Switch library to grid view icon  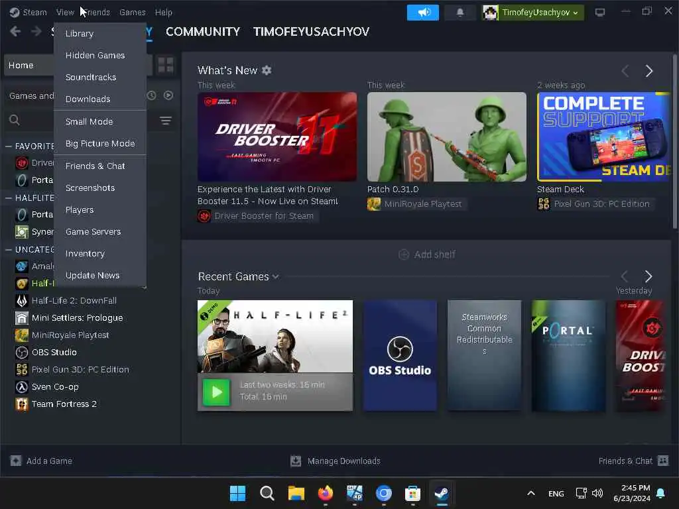tap(166, 66)
